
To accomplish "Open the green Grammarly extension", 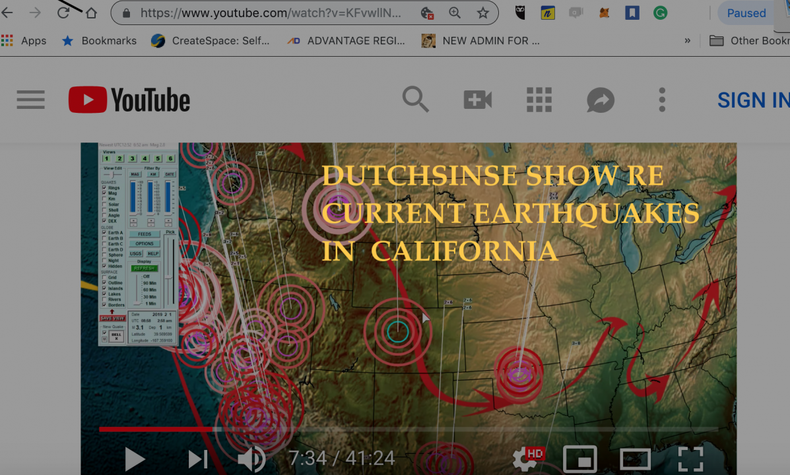I will point(660,13).
